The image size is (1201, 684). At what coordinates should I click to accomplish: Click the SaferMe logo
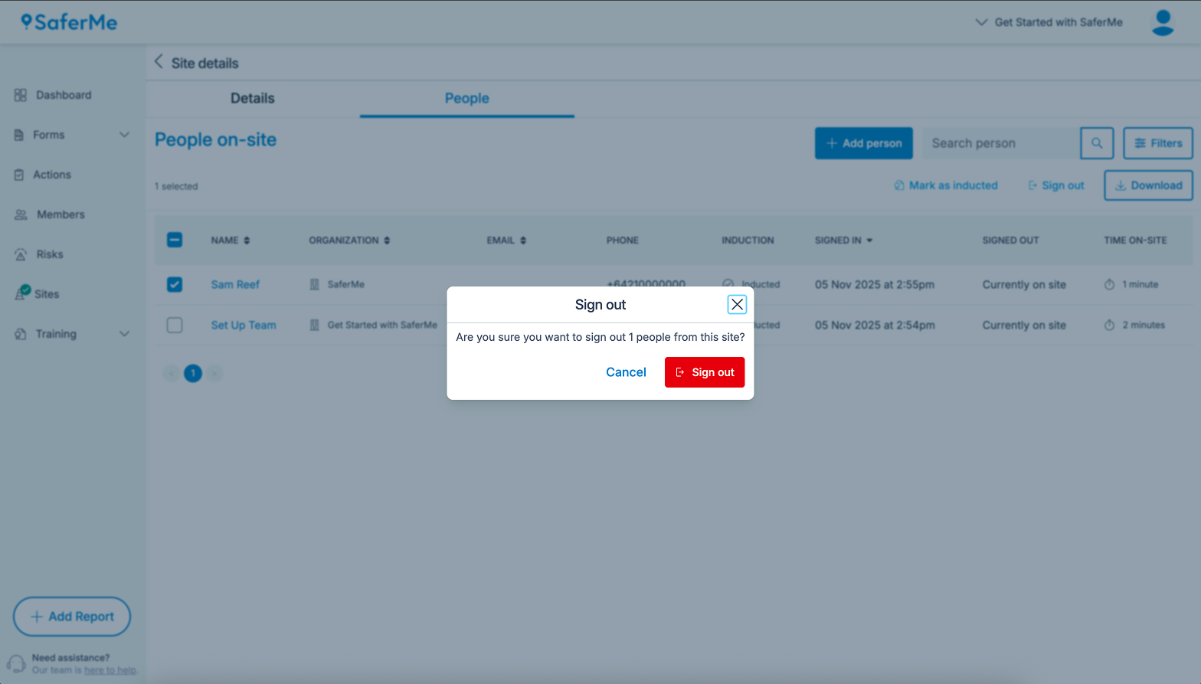click(x=70, y=22)
